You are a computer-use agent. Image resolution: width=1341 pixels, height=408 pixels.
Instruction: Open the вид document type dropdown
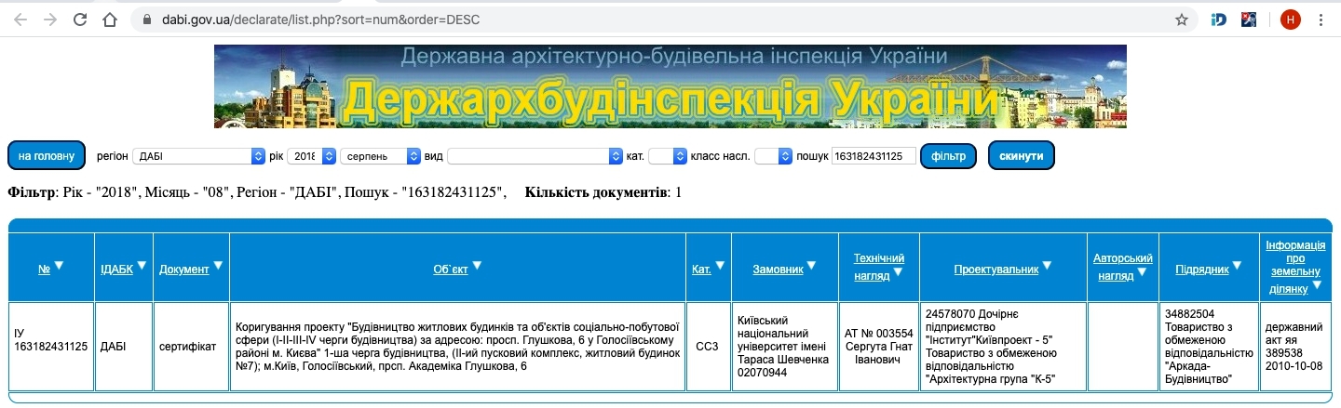(x=535, y=156)
